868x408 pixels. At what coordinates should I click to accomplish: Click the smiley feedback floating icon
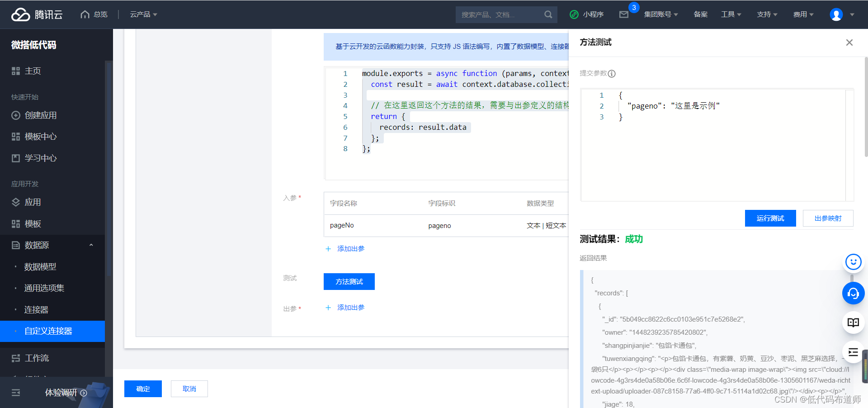tap(853, 262)
